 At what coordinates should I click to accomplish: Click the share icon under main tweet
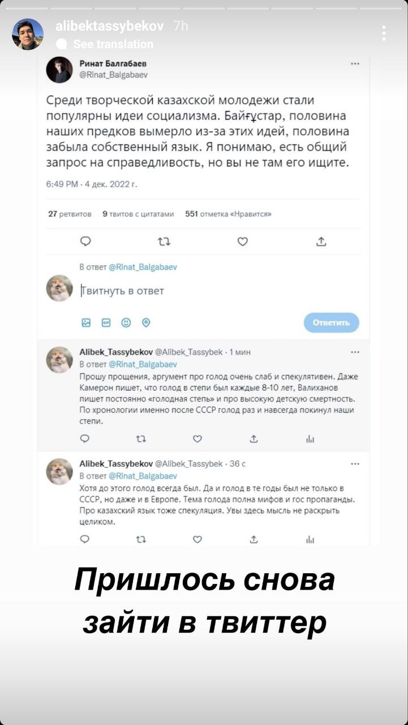(321, 242)
